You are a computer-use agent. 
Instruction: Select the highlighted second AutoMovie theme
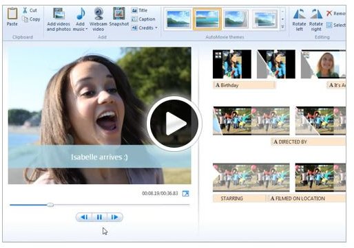207,19
